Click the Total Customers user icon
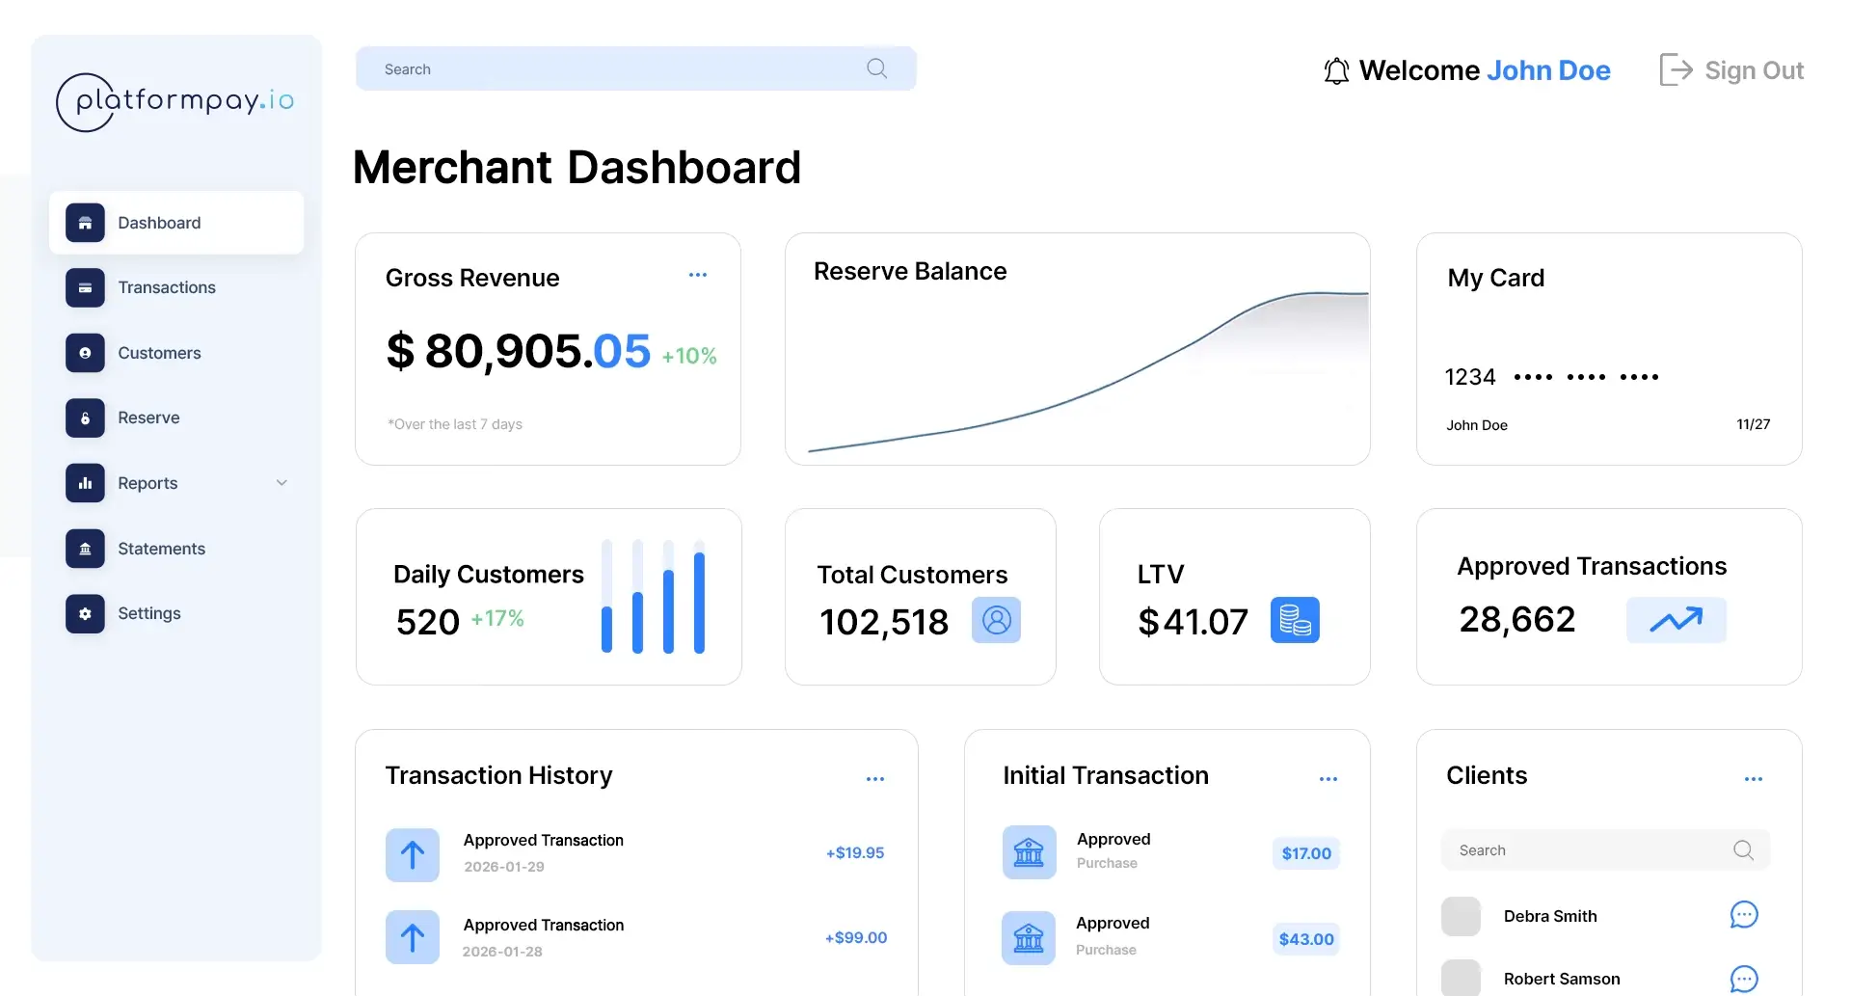 click(996, 620)
